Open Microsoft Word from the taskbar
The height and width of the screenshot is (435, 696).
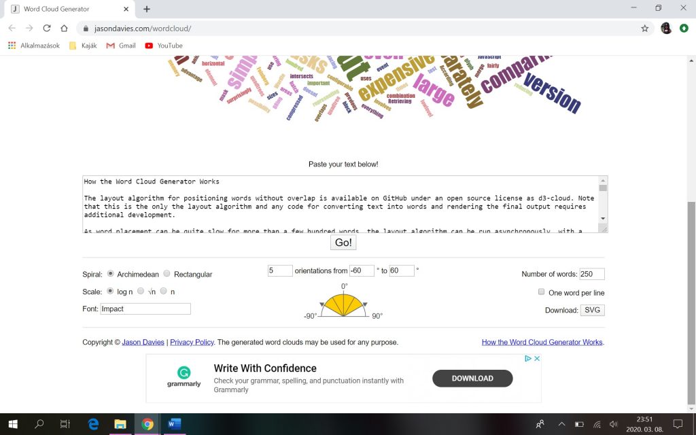175,424
